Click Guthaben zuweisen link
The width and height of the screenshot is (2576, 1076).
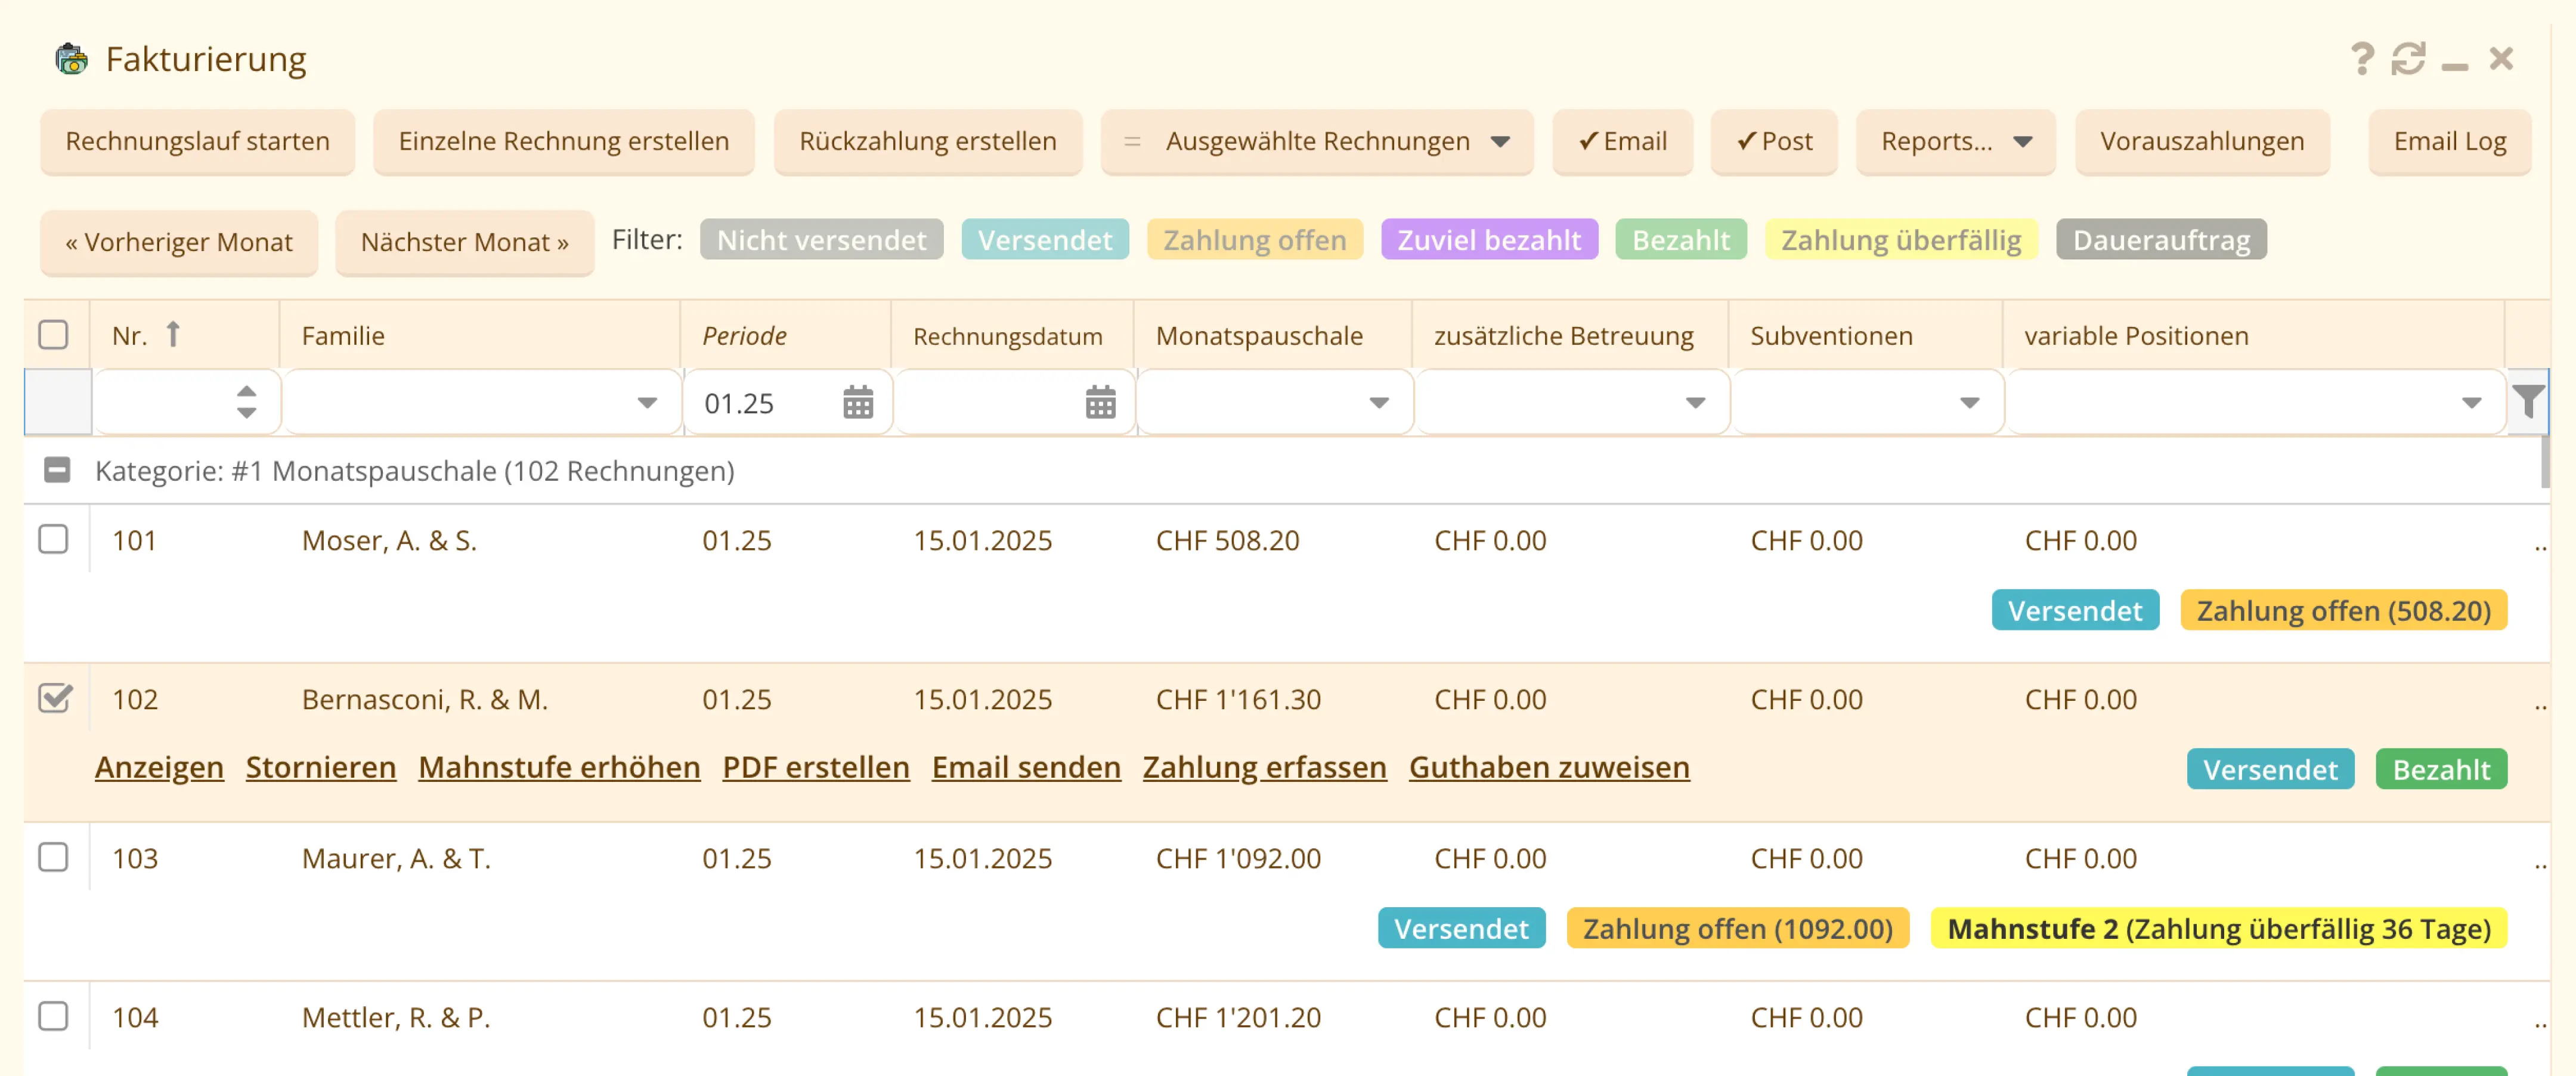[x=1549, y=767]
